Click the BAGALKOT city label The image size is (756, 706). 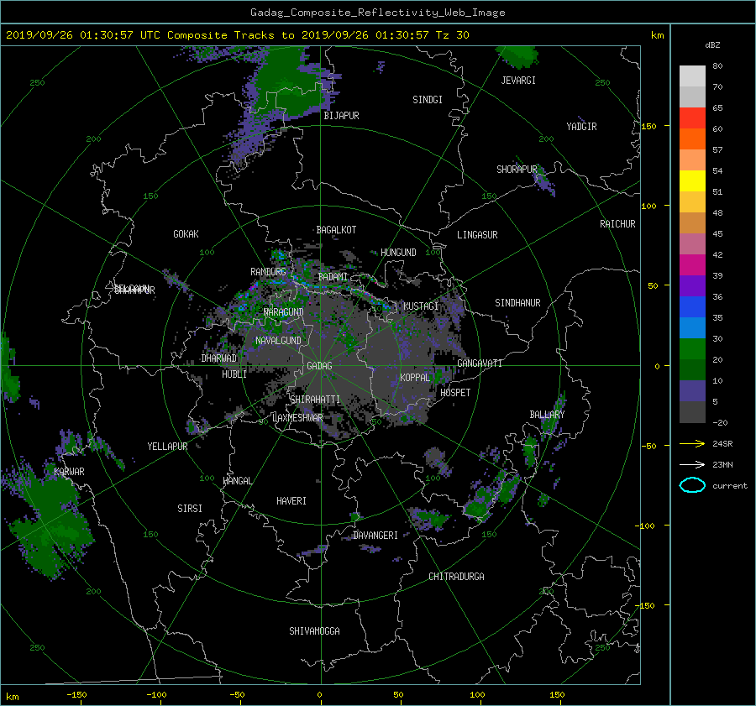336,230
